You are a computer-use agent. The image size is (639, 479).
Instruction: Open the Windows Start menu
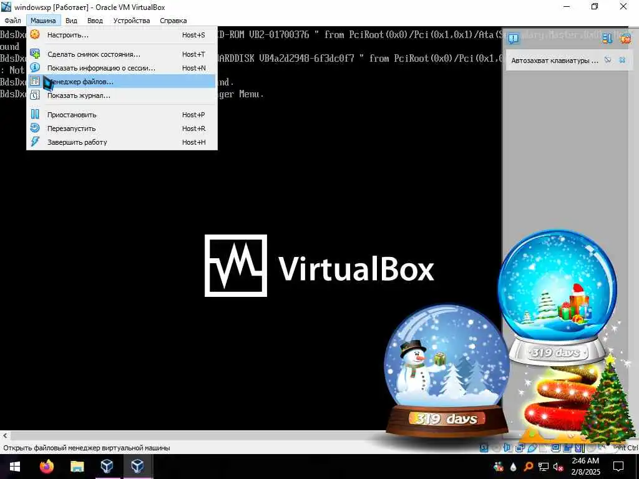click(x=15, y=467)
